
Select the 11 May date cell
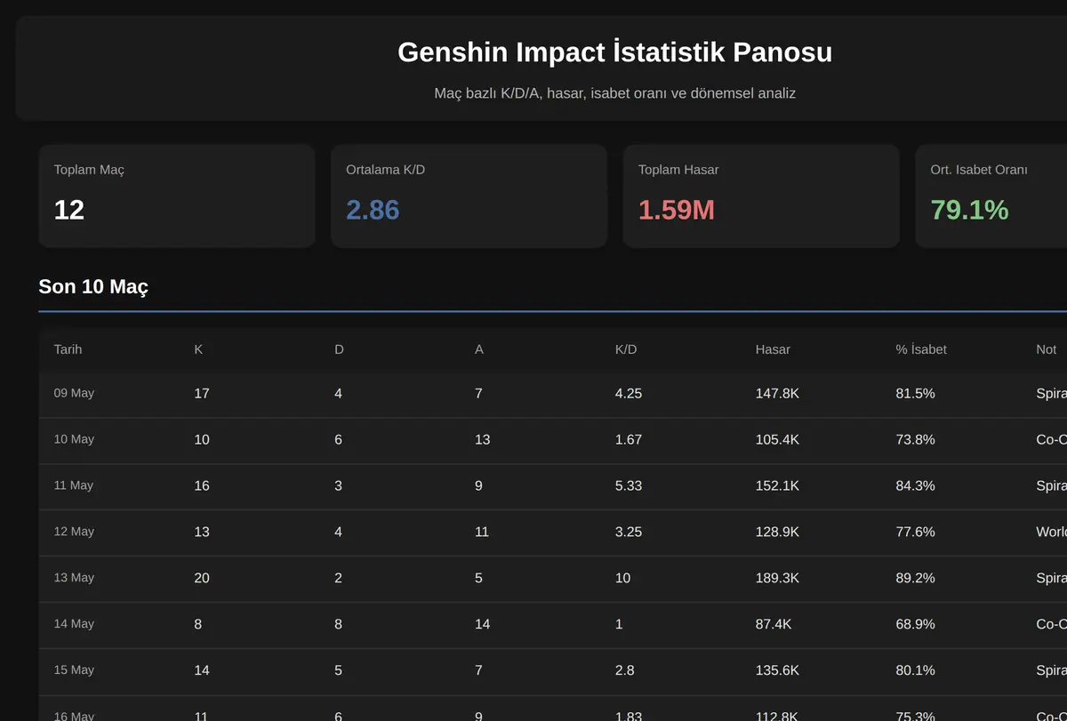tap(74, 485)
